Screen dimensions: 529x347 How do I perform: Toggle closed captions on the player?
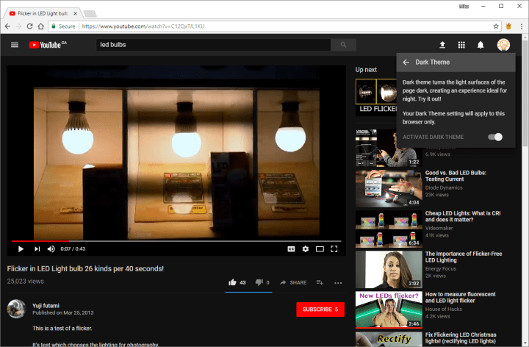tap(291, 248)
